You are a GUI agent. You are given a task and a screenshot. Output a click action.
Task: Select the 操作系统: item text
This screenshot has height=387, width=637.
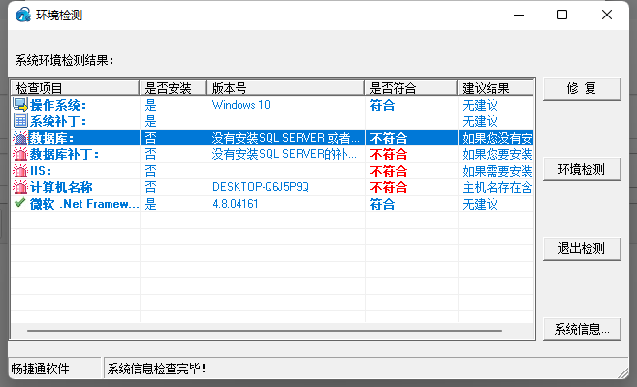(x=58, y=105)
